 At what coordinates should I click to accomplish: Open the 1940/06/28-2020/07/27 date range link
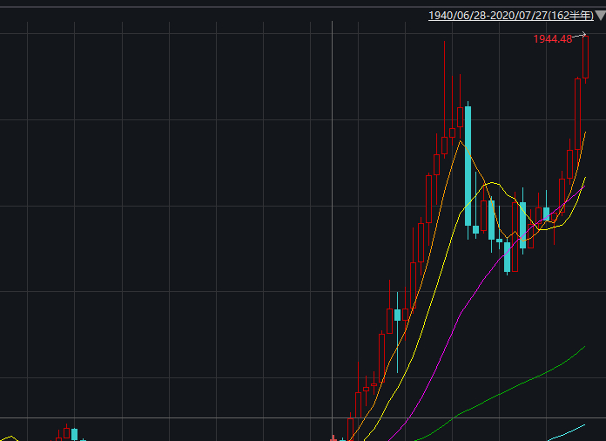(x=510, y=16)
